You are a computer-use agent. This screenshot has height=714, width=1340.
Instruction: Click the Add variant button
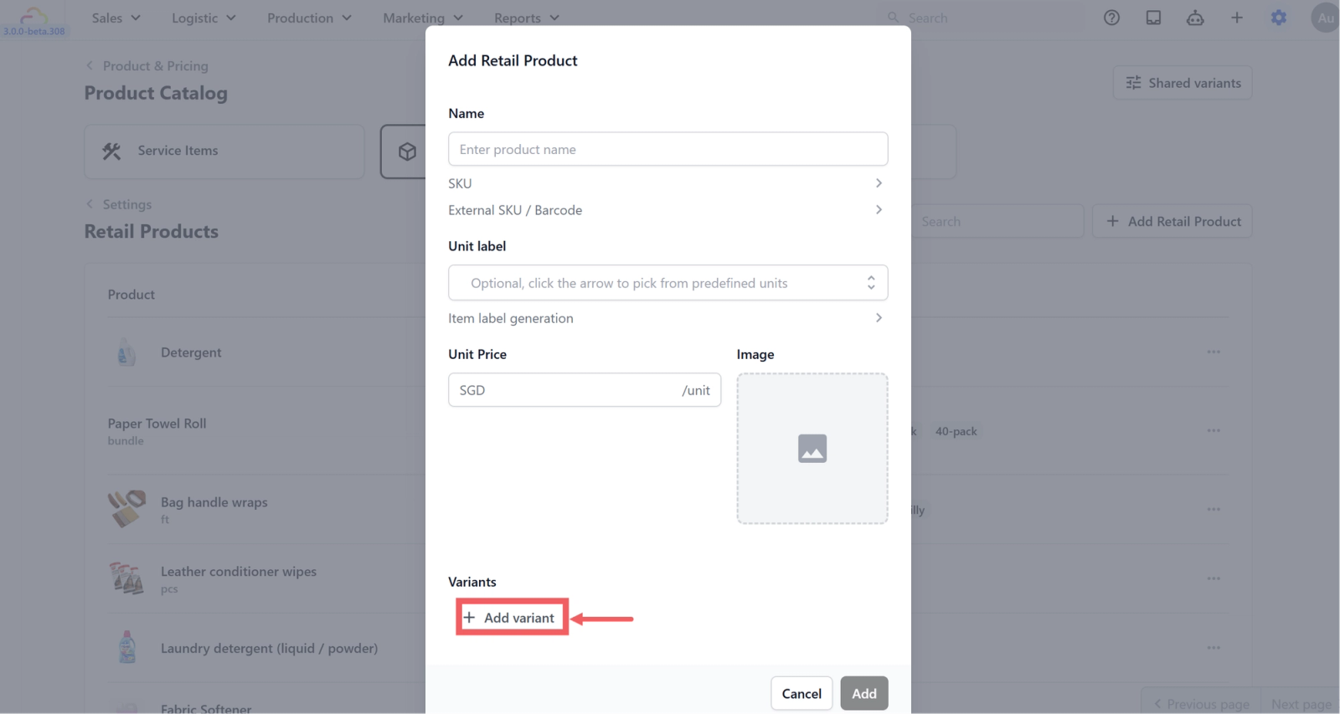512,618
